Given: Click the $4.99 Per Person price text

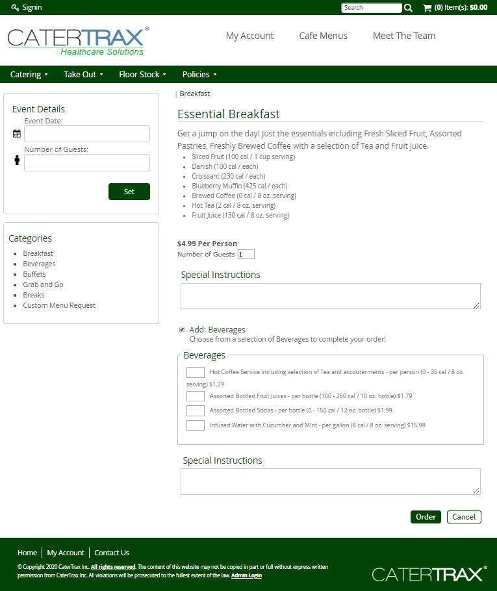Looking at the screenshot, I should click(x=207, y=244).
